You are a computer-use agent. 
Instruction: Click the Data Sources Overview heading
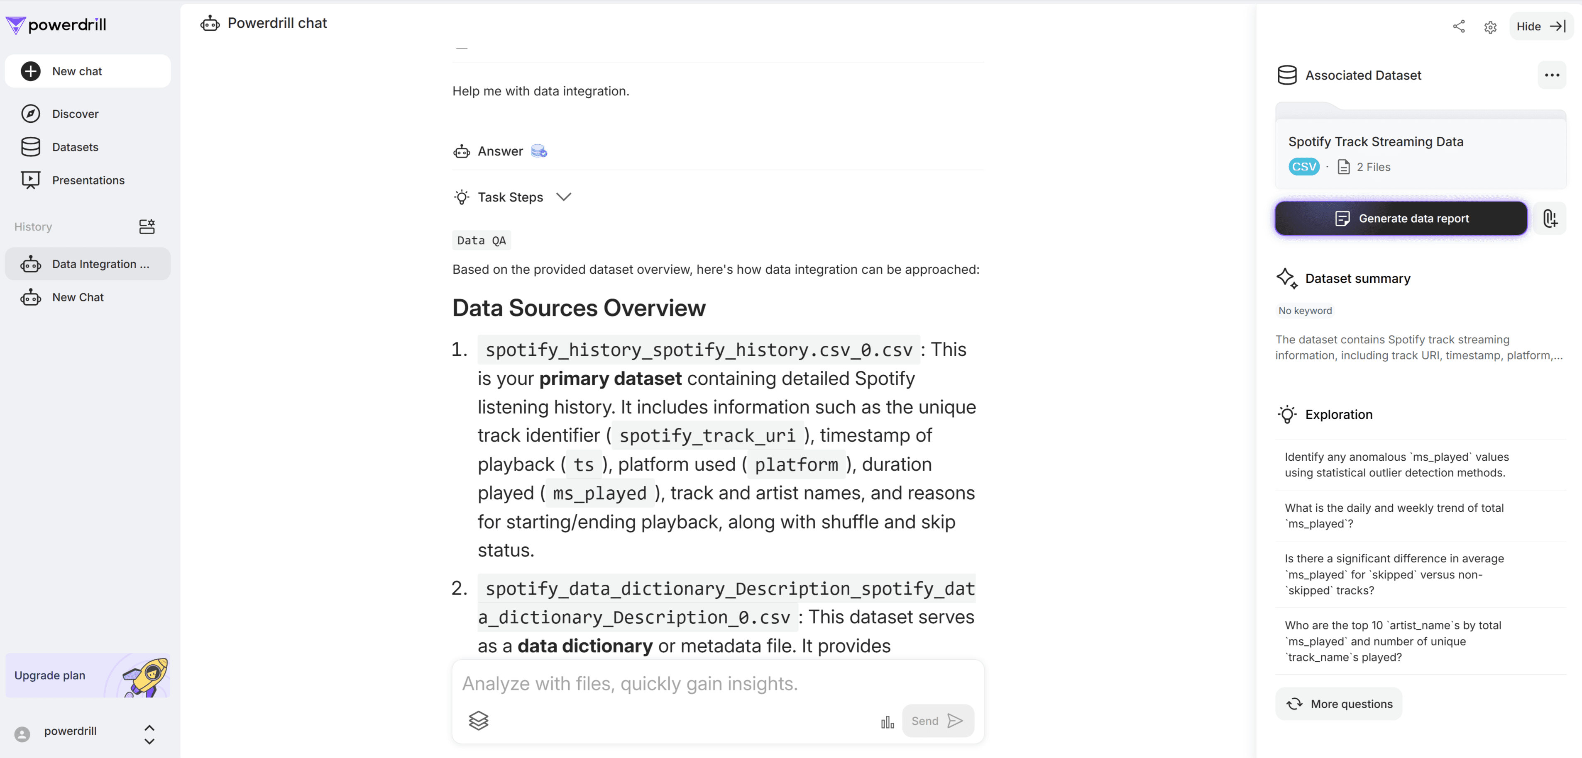coord(579,308)
